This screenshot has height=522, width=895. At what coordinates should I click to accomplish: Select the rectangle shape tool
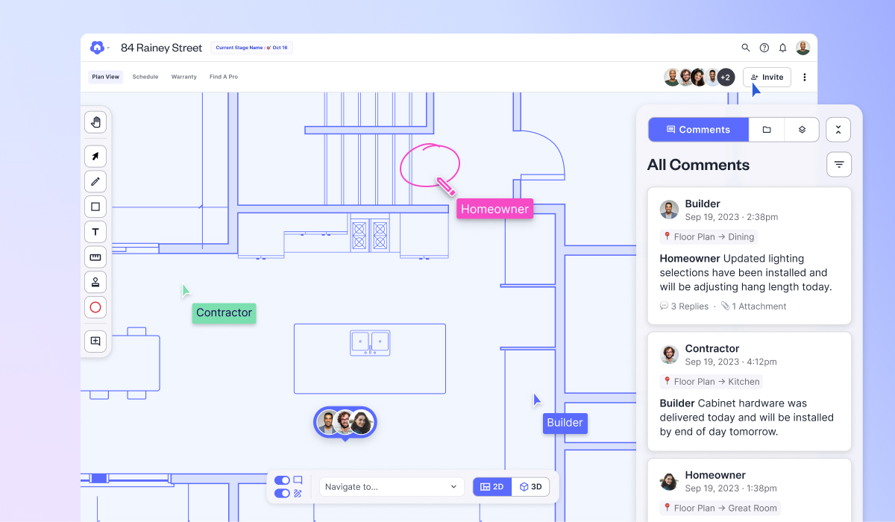click(x=95, y=207)
